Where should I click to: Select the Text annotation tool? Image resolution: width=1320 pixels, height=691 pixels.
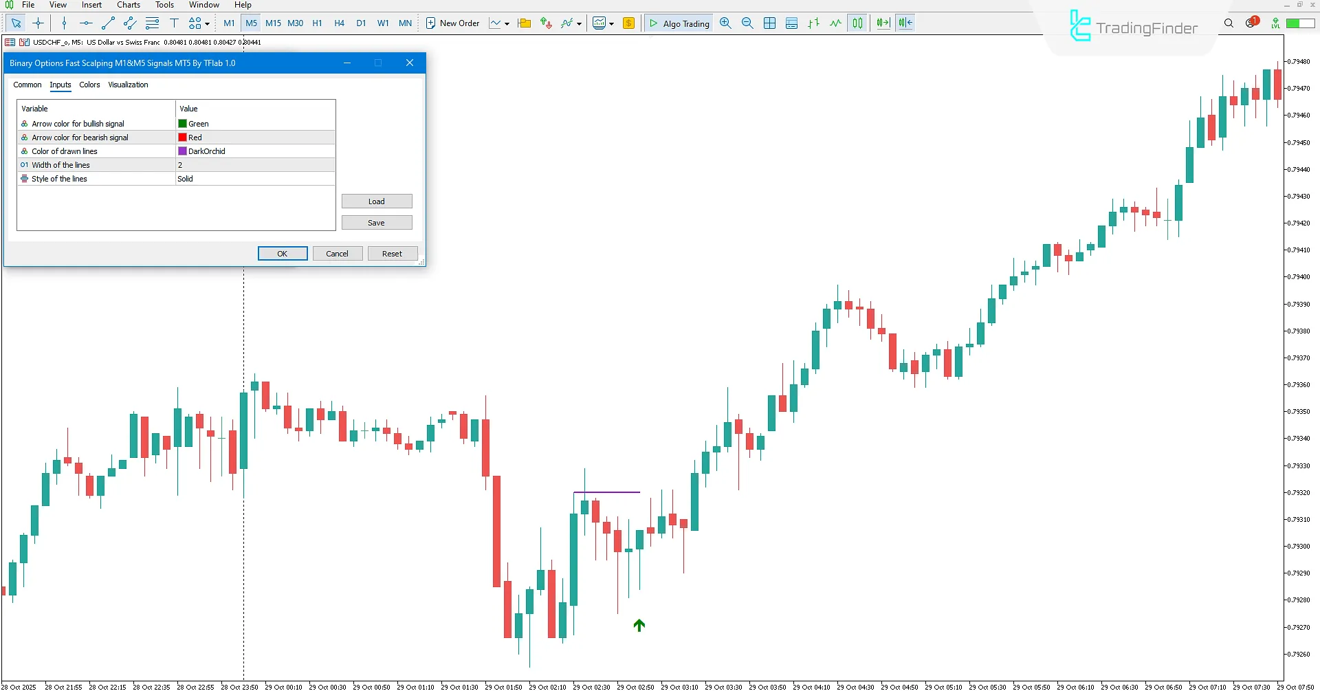175,23
